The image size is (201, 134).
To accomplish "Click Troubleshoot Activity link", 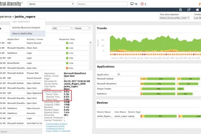I will coord(55,126).
